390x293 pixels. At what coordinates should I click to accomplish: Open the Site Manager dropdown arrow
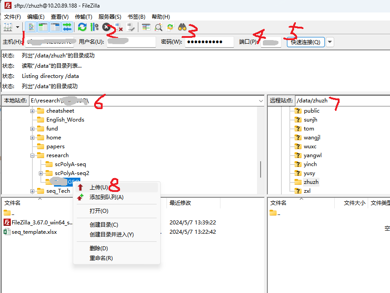17,27
